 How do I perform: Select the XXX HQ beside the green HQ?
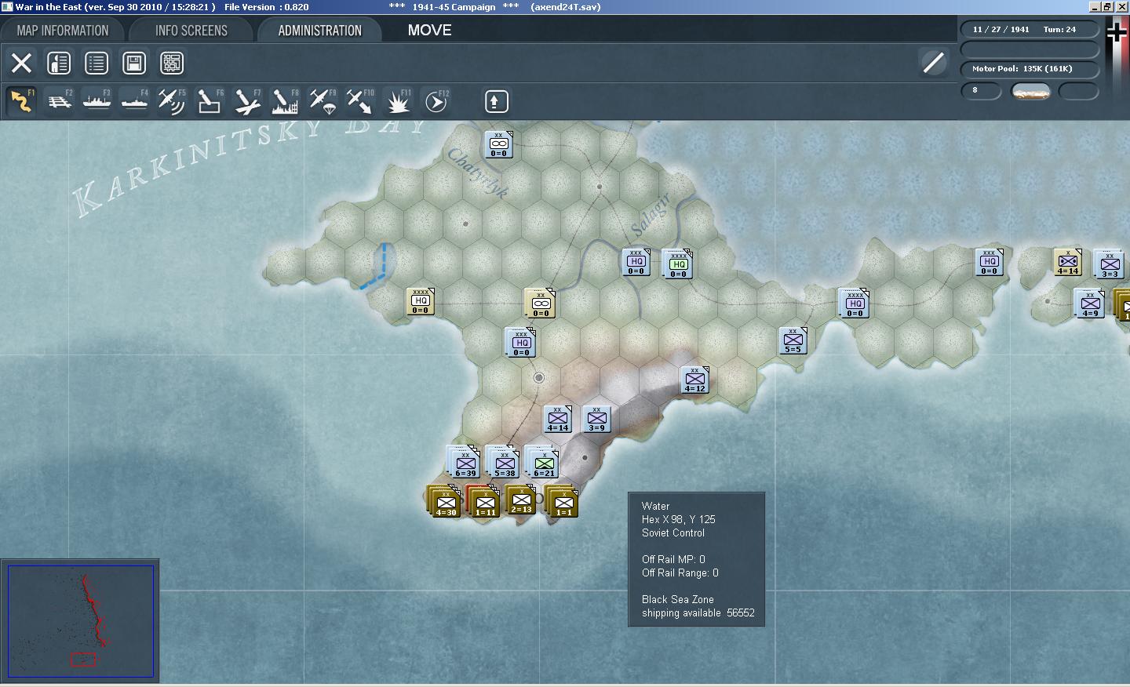636,263
